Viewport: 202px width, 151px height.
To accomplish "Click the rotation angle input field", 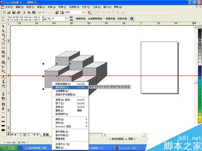I will (58, 19).
